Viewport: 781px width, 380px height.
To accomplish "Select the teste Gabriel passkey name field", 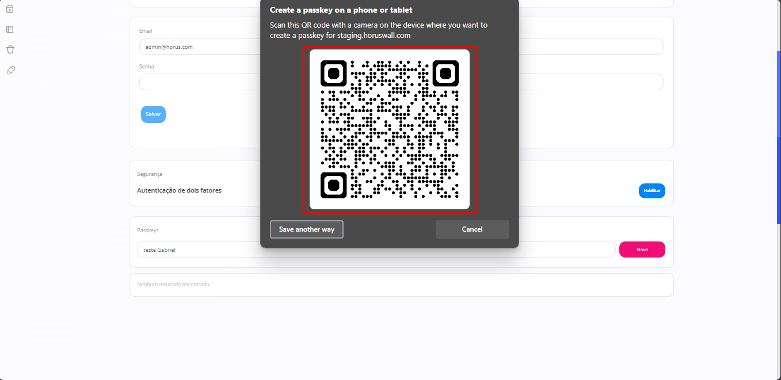I will pyautogui.click(x=196, y=250).
